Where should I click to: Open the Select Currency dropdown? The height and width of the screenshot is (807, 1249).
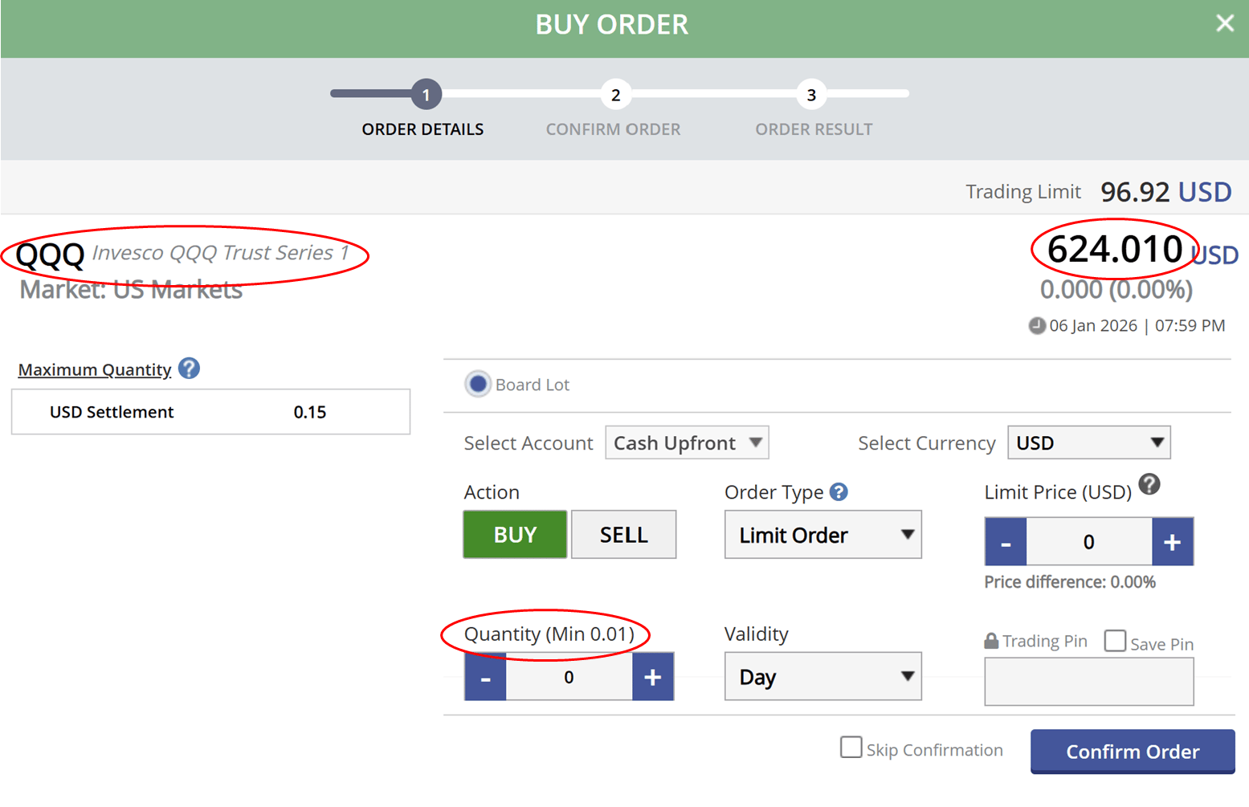1089,442
